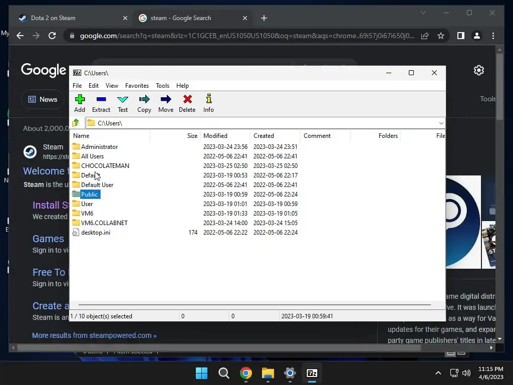This screenshot has height=385, width=513.
Task: Open the Windows Start menu
Action: 201,373
